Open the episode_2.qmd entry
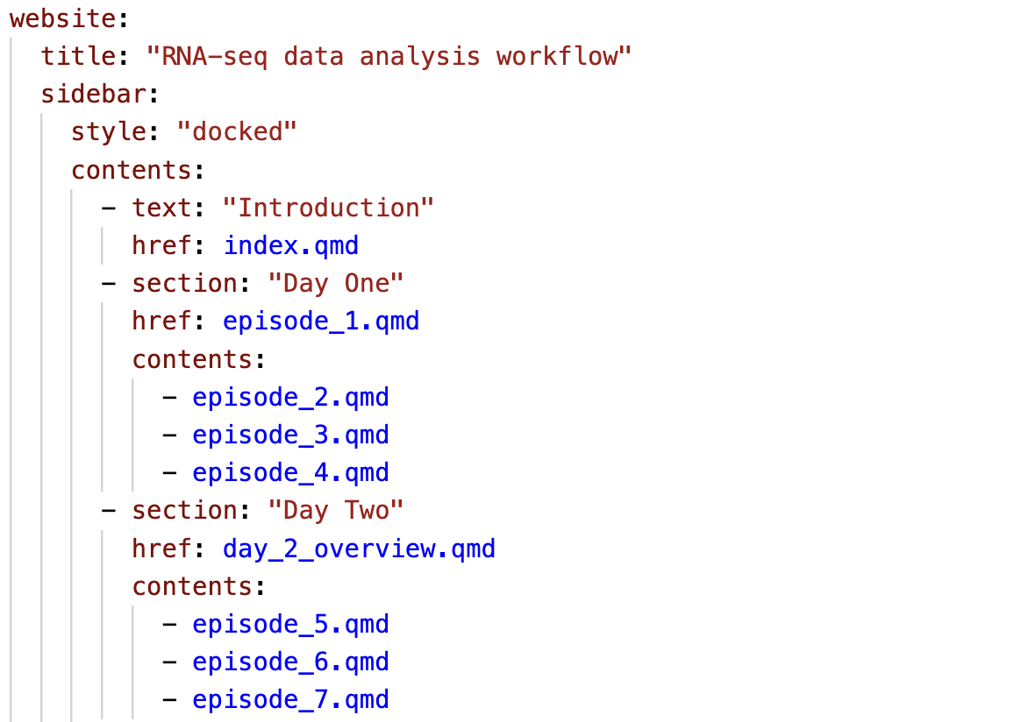This screenshot has width=1014, height=722. click(290, 398)
